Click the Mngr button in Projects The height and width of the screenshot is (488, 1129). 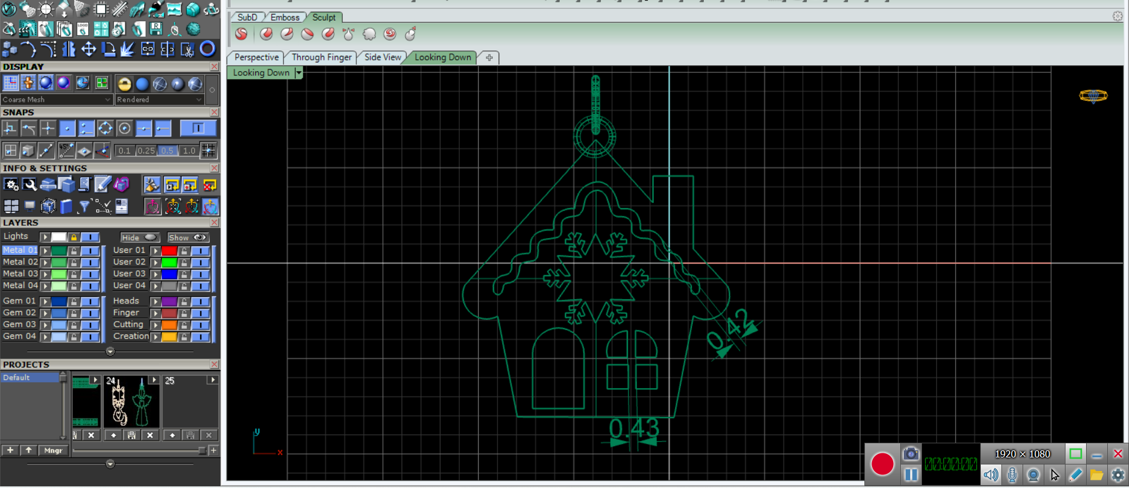53,450
